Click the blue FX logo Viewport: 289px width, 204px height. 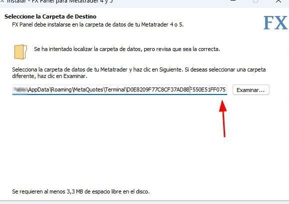276,22
